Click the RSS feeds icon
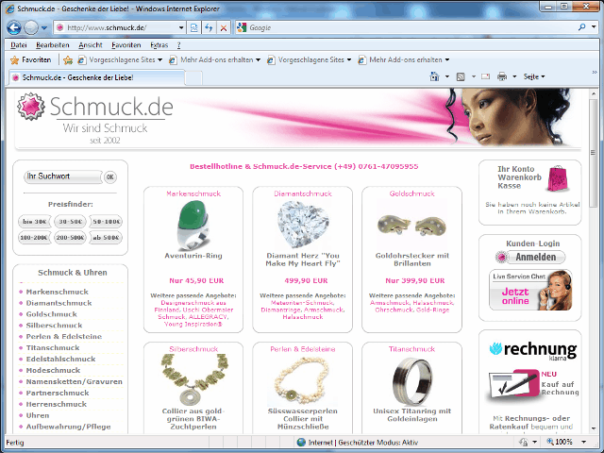This screenshot has width=604, height=453. [461, 76]
